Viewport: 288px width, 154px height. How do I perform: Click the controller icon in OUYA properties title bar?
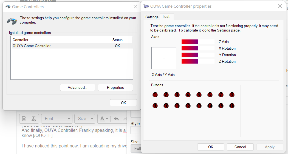[146, 6]
